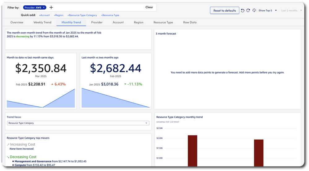
Task: Remove the Provider: AWS filter chip
Action: pos(44,7)
